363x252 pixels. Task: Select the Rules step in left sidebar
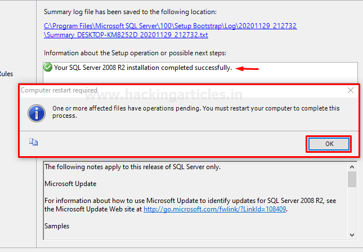tap(7, 73)
